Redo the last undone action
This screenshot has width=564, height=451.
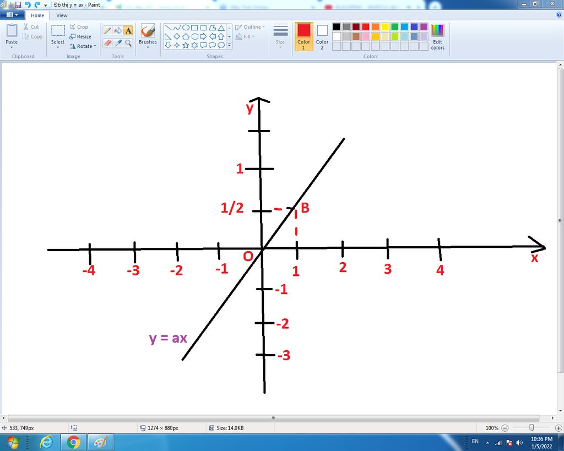click(x=37, y=4)
